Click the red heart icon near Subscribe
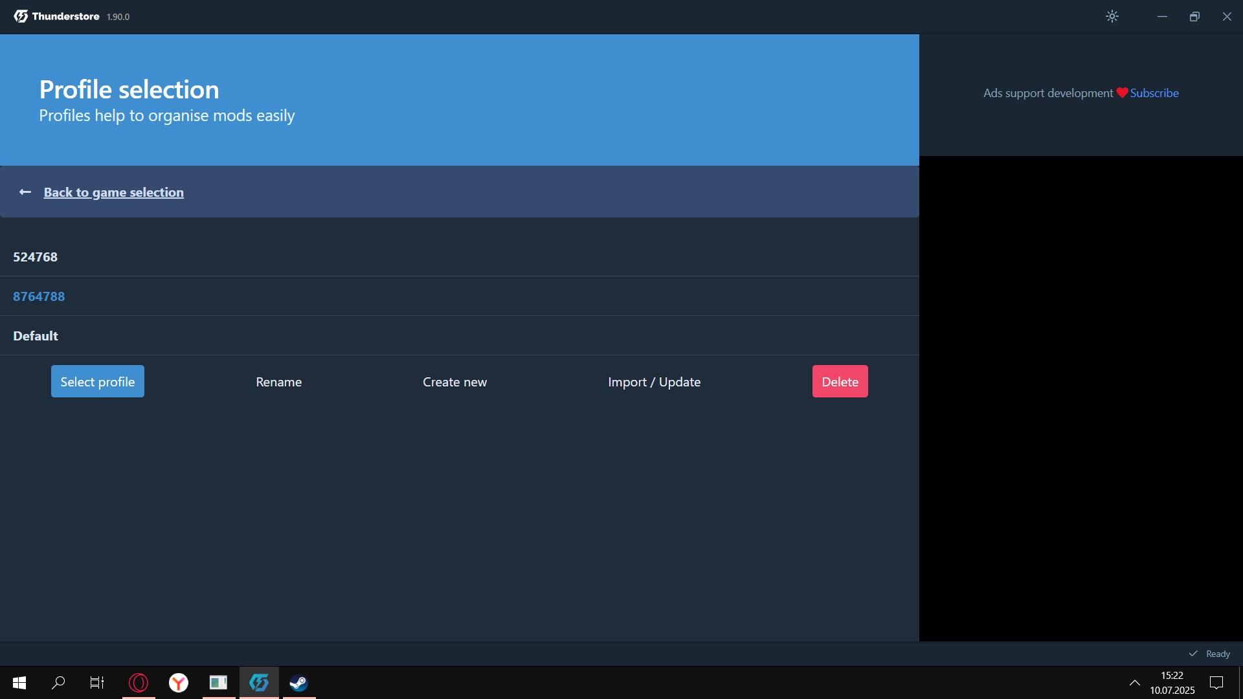The height and width of the screenshot is (699, 1243). tap(1122, 93)
